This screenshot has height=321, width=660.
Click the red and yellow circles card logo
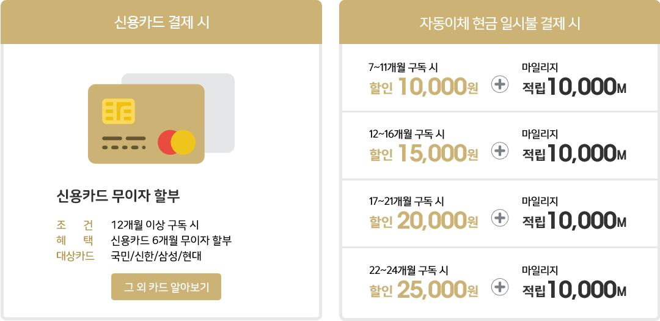tap(177, 142)
